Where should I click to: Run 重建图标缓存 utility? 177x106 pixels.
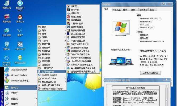(83, 27)
